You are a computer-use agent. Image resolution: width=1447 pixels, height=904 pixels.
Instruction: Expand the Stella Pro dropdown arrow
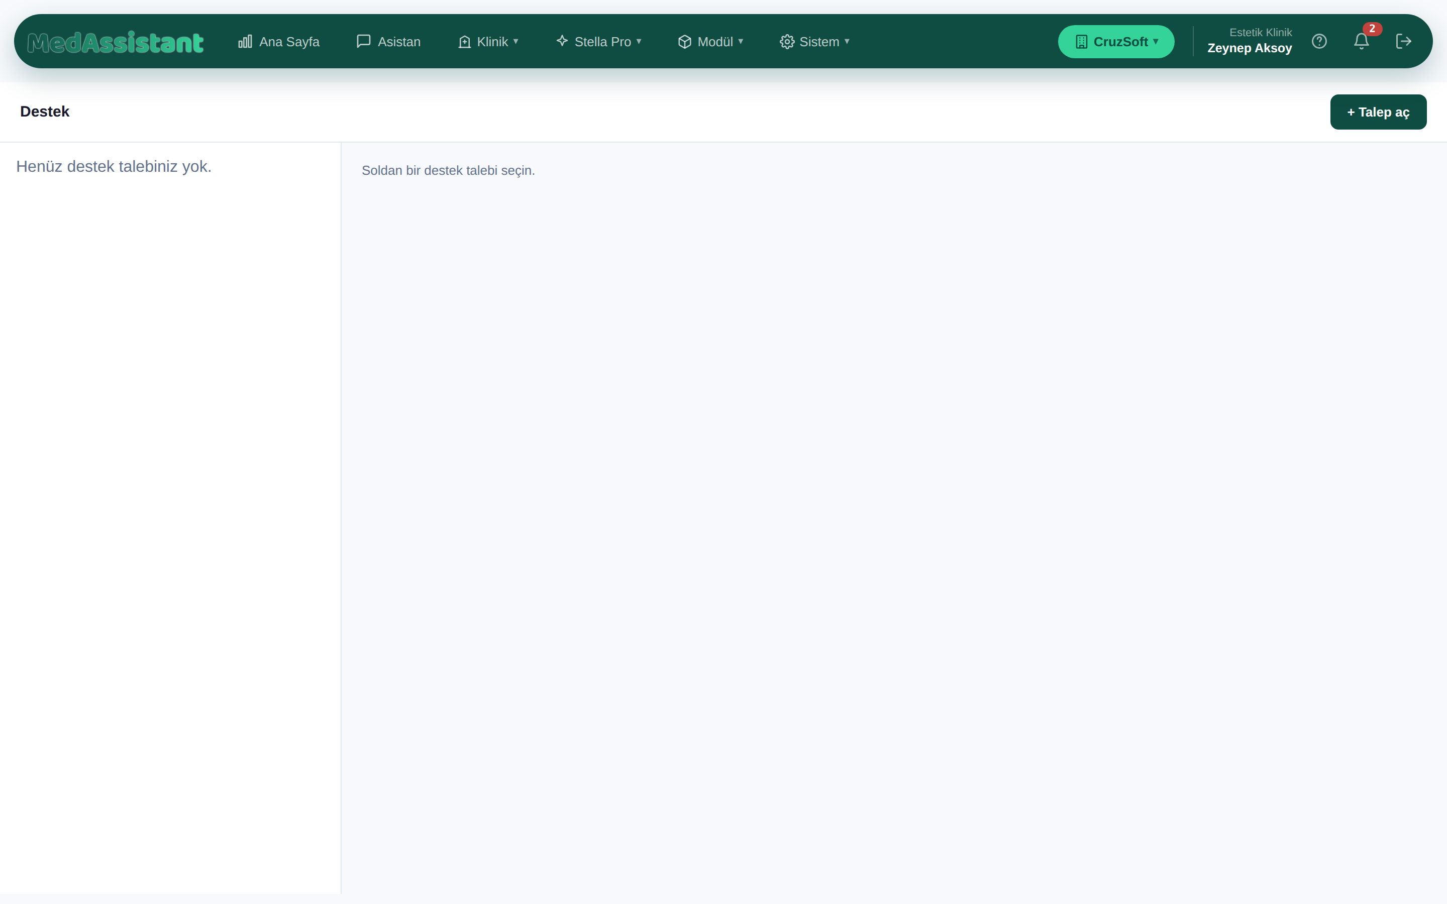(x=639, y=41)
